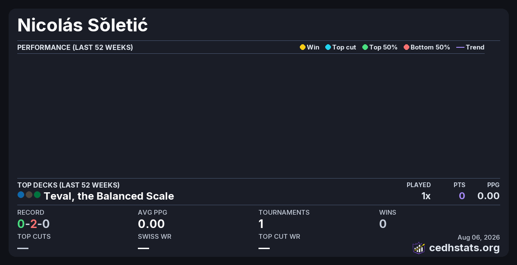
Task: Click the Top Decks (Last 52 Weeks) heading
Action: (x=69, y=185)
